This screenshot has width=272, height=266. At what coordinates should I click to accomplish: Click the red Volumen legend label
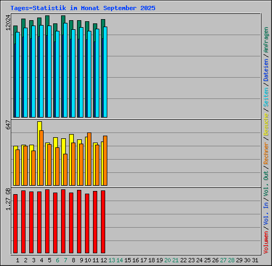266,243
